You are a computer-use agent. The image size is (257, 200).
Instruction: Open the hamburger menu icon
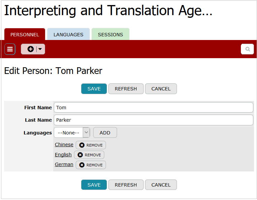10,49
